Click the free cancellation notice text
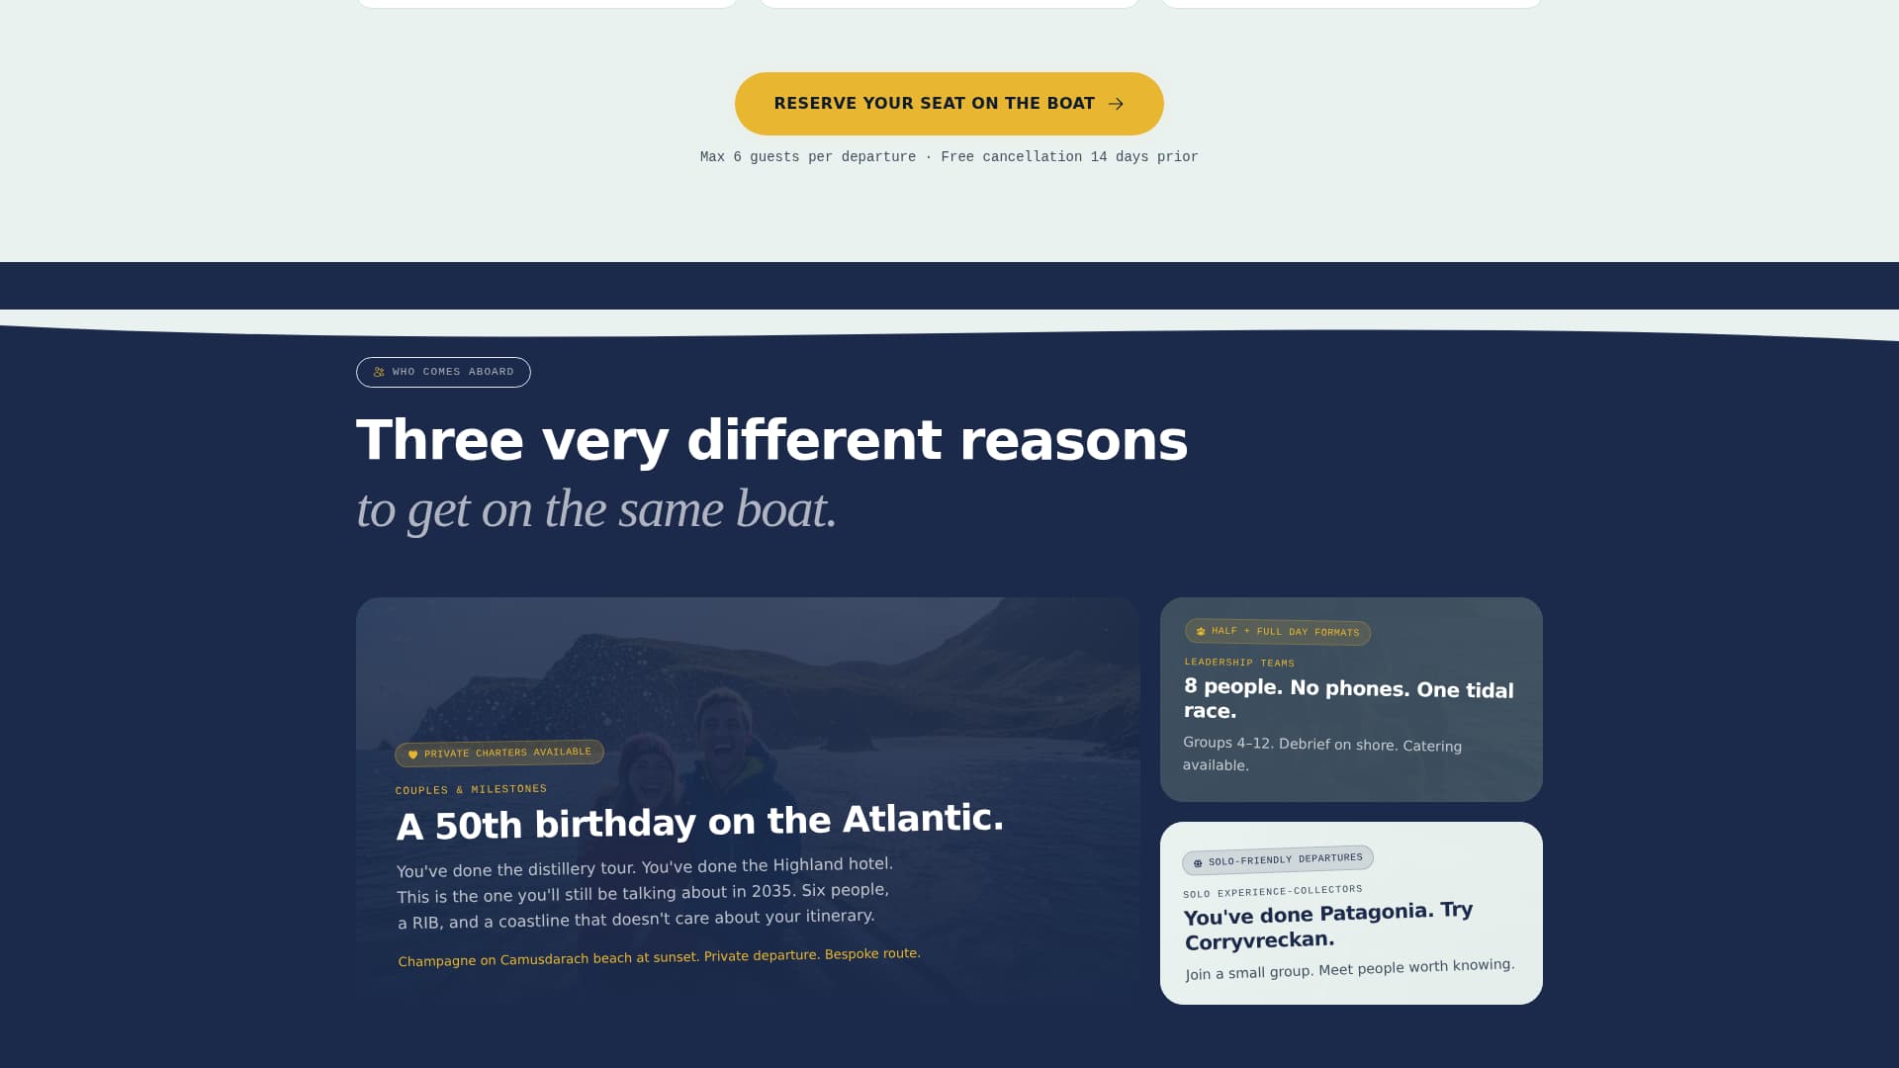This screenshot has height=1068, width=1899. (949, 156)
